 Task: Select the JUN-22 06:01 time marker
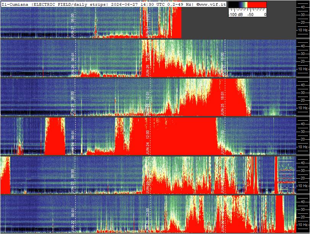(x=73, y=220)
